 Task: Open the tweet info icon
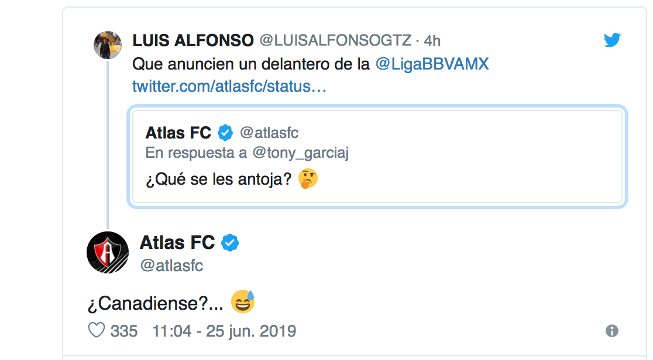612,331
